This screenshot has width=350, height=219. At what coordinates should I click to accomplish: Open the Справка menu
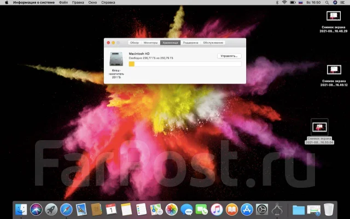pyautogui.click(x=108, y=3)
